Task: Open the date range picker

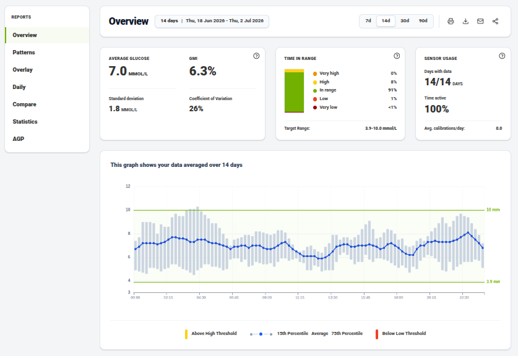Action: point(212,21)
